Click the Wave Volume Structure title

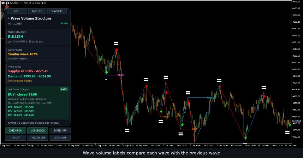pyautogui.click(x=31, y=18)
